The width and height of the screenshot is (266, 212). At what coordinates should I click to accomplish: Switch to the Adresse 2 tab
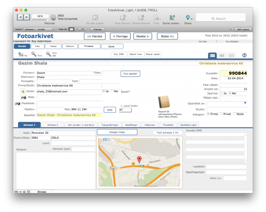tap(53, 125)
